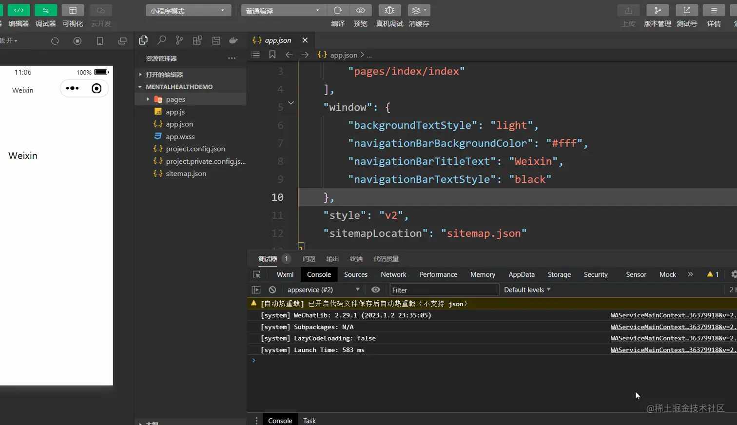Clear console with the ban icon
The width and height of the screenshot is (737, 425).
click(272, 290)
